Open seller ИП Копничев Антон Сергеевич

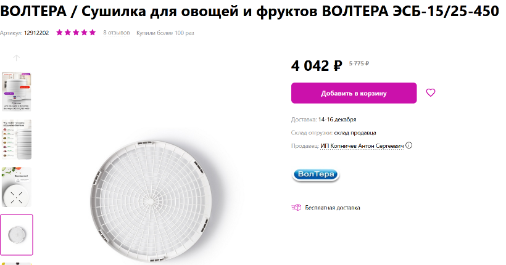coord(362,146)
